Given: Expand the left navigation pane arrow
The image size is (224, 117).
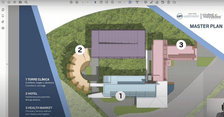Looking at the screenshot, I should pyautogui.click(x=7, y=64).
